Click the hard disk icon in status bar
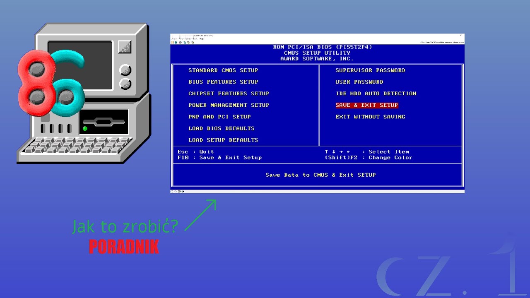The width and height of the screenshot is (530, 298). 179,191
